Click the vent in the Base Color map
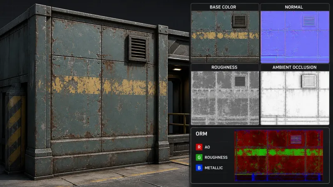 [240, 20]
